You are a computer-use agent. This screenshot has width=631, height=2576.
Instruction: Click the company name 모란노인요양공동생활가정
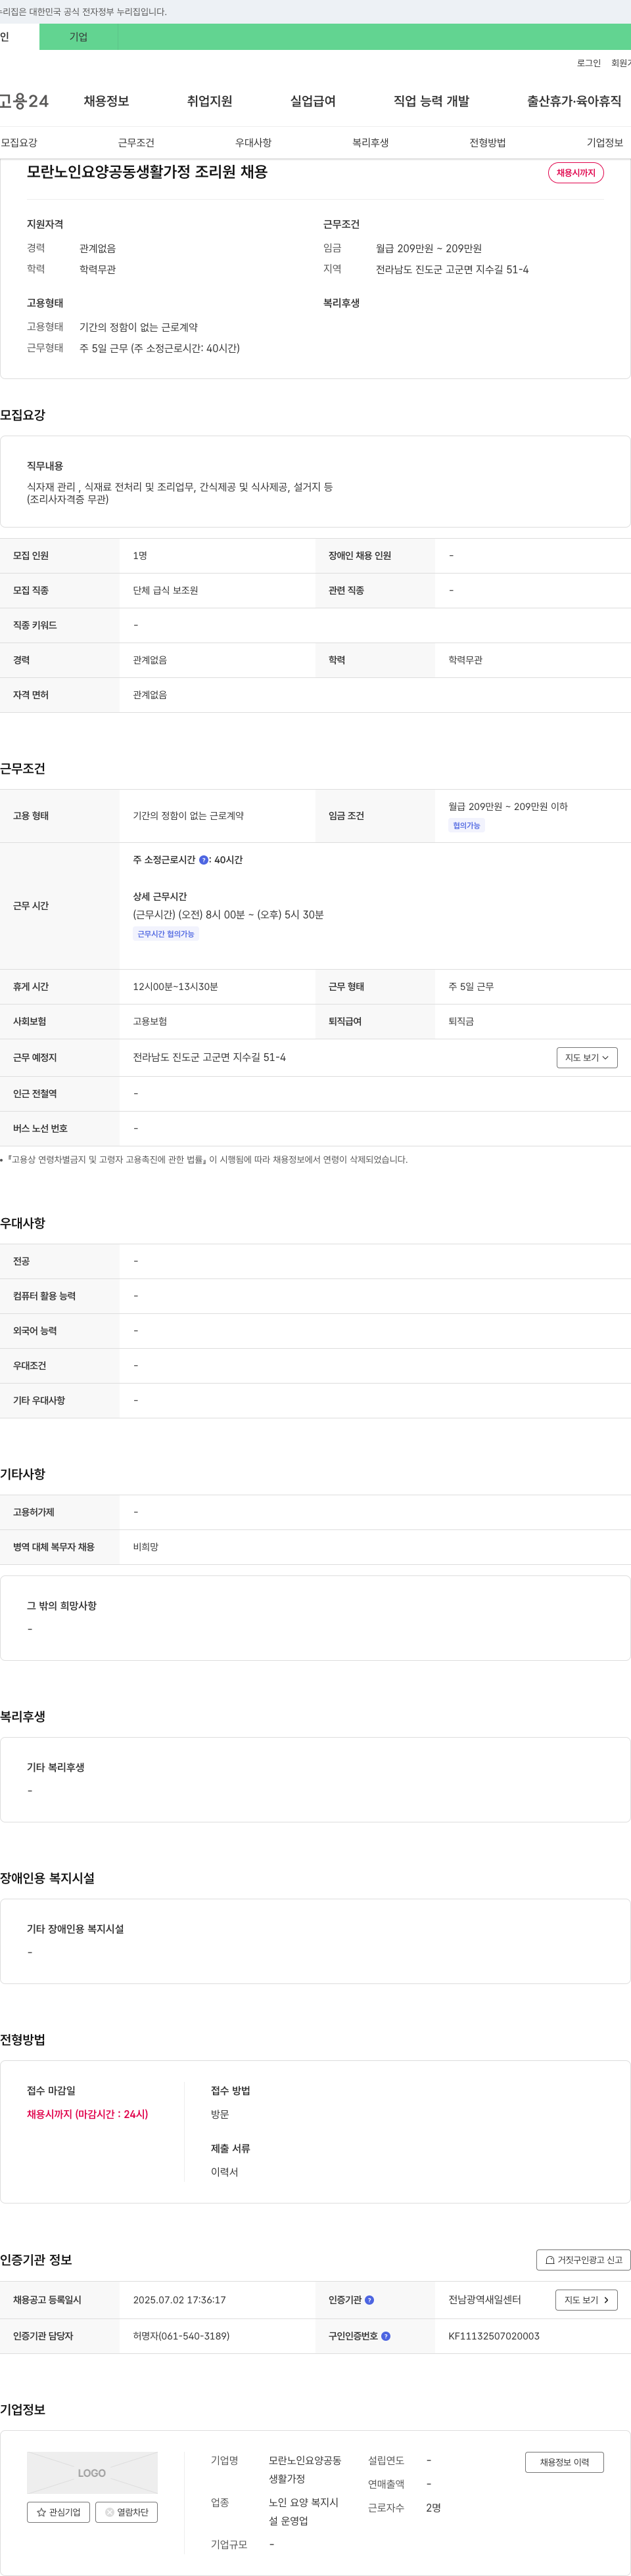(x=304, y=2470)
